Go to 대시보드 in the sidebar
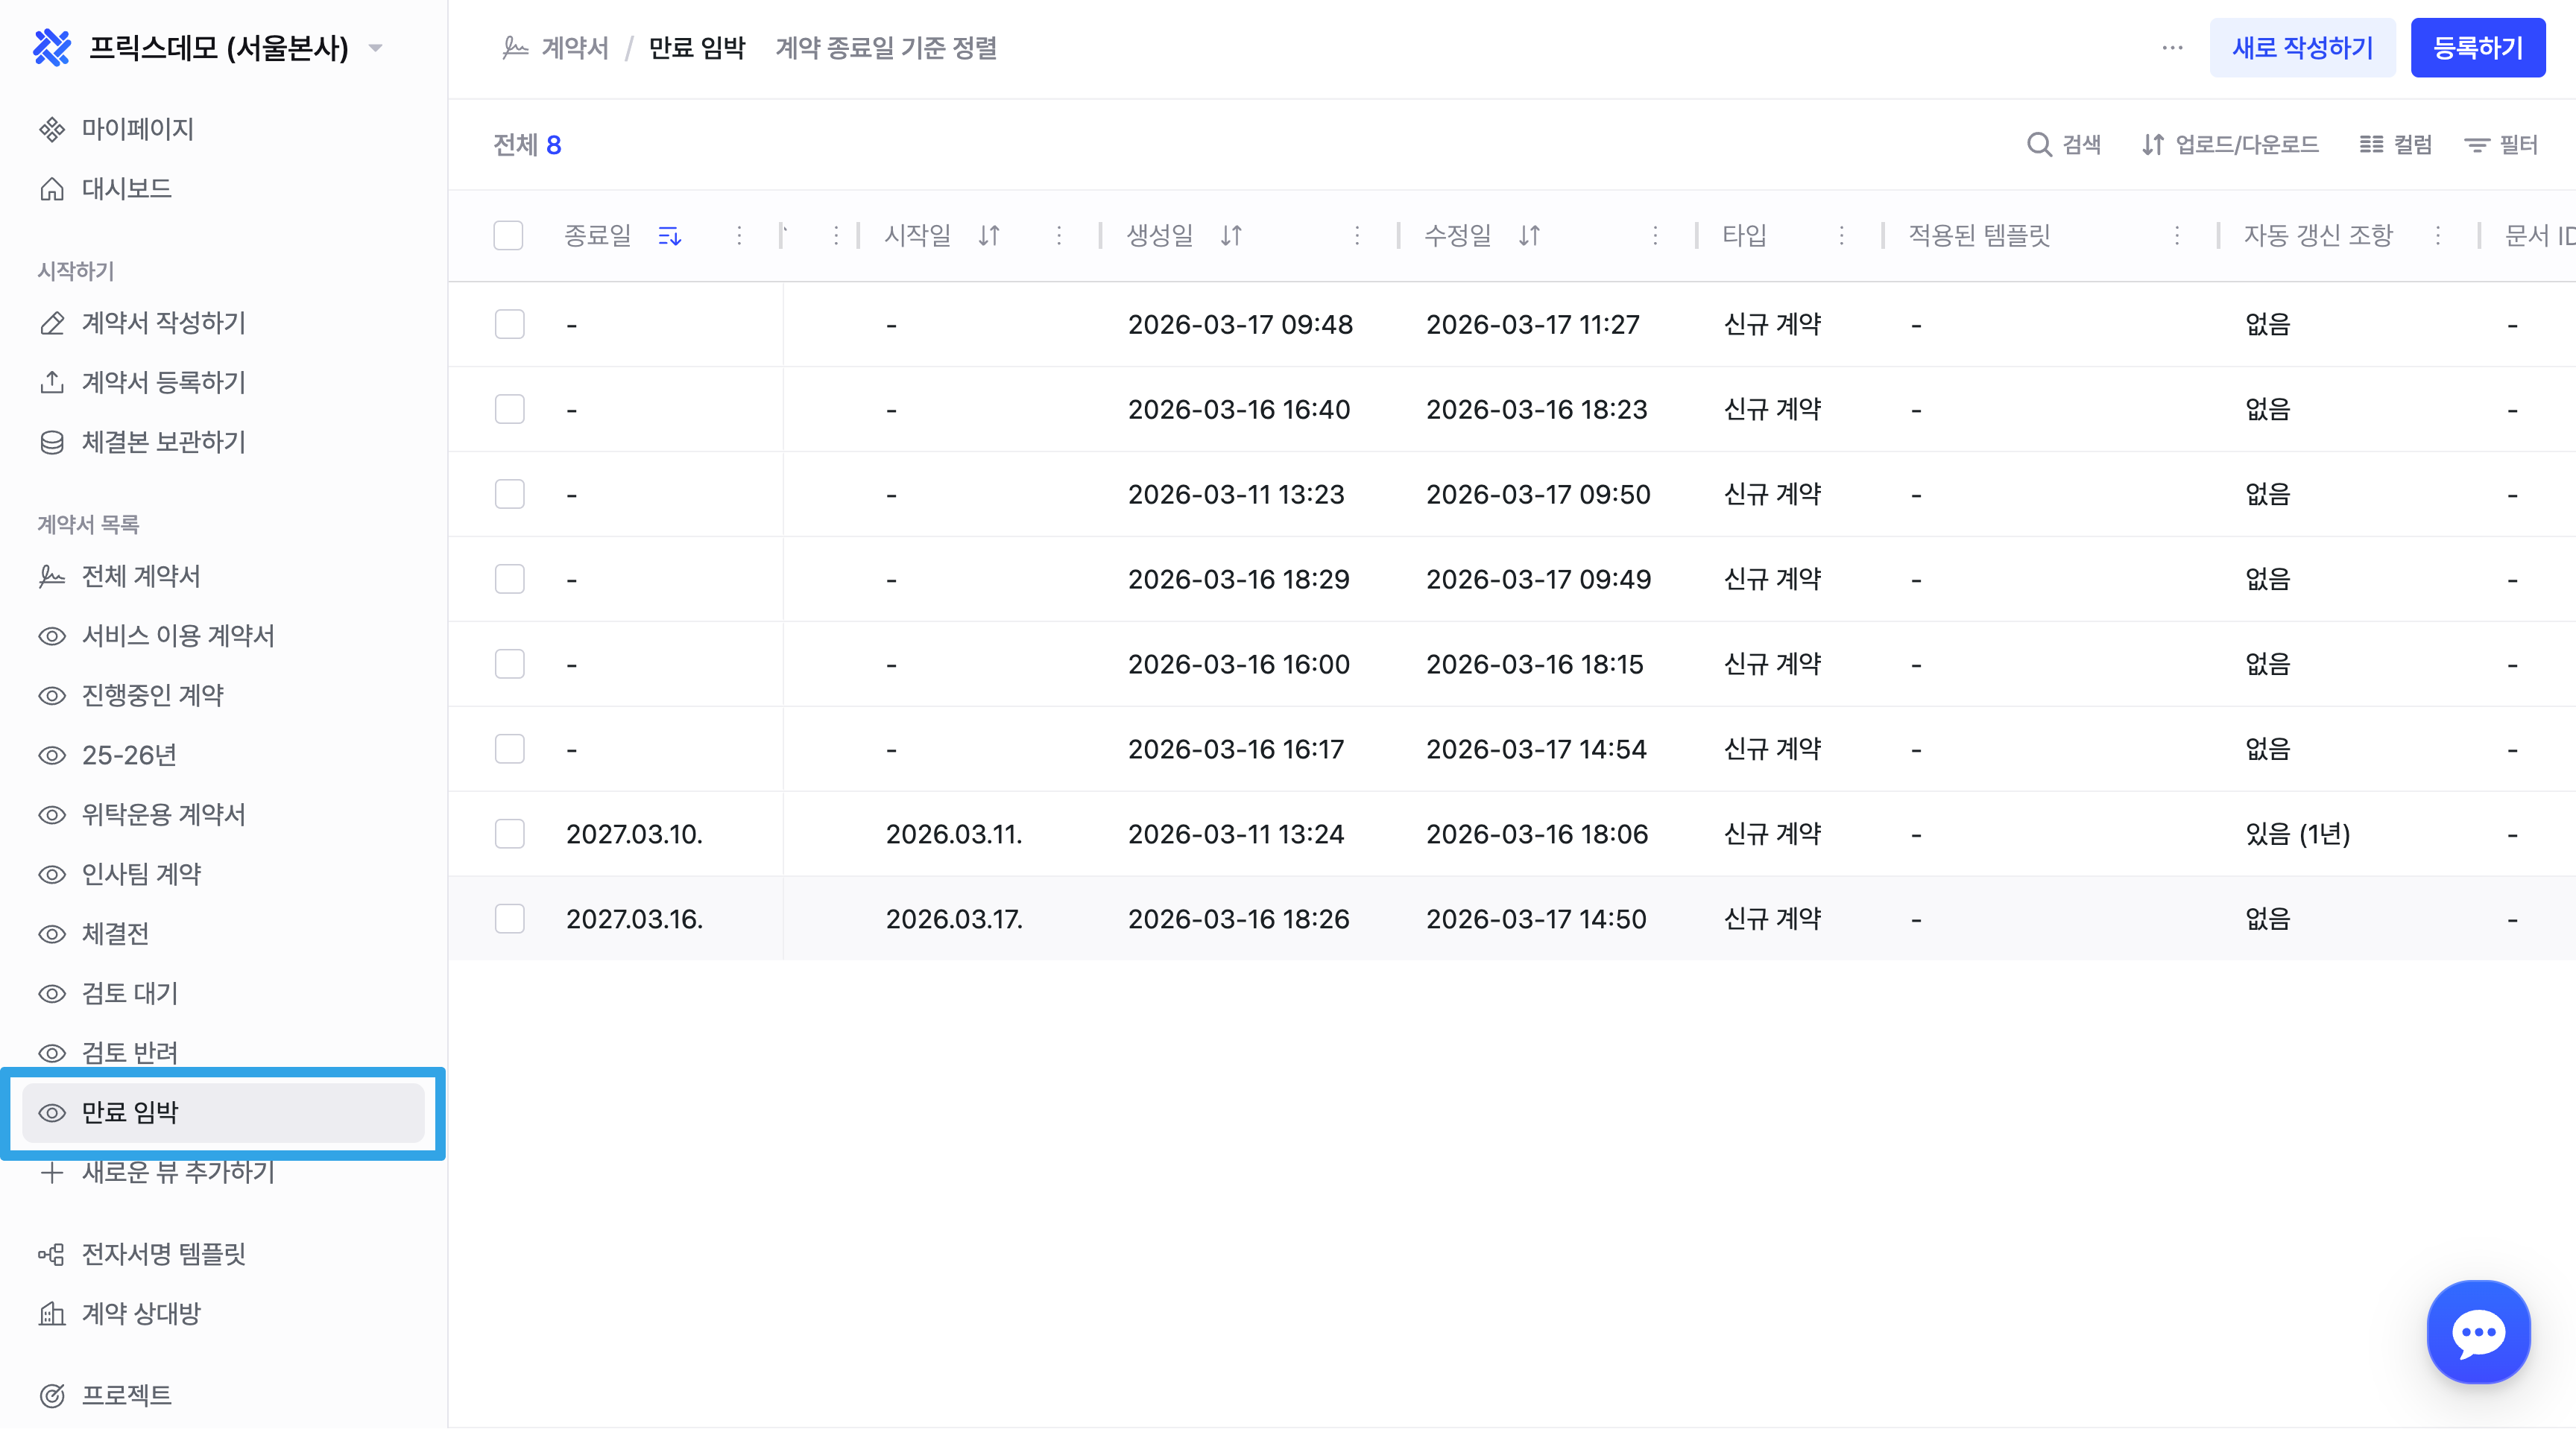 point(126,188)
